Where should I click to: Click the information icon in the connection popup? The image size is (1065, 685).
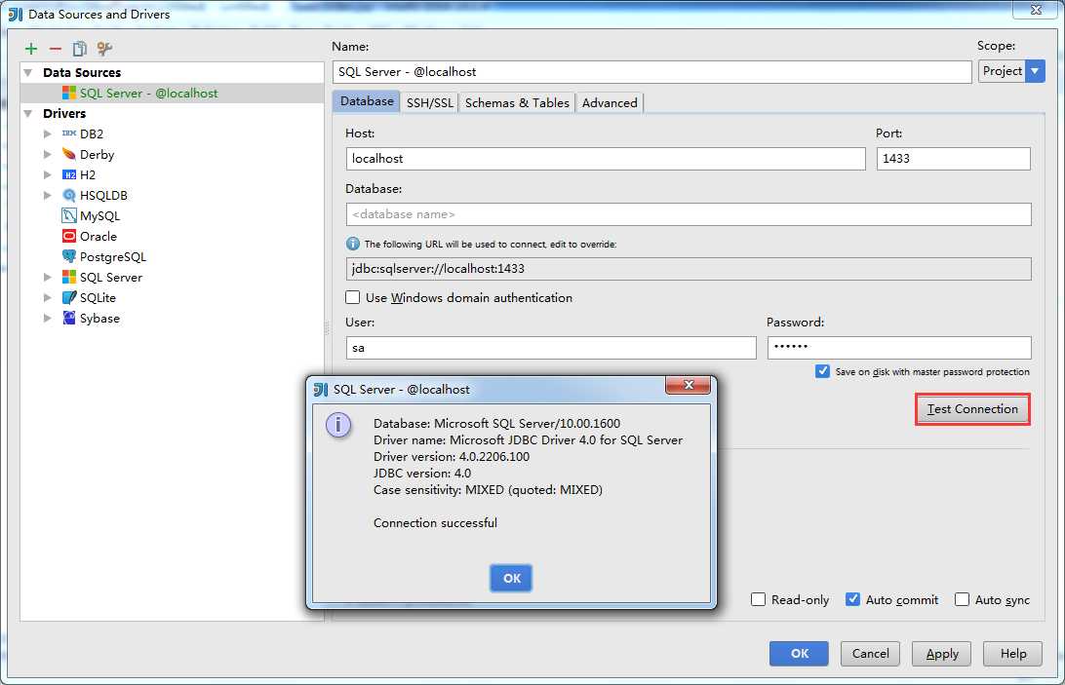(338, 426)
